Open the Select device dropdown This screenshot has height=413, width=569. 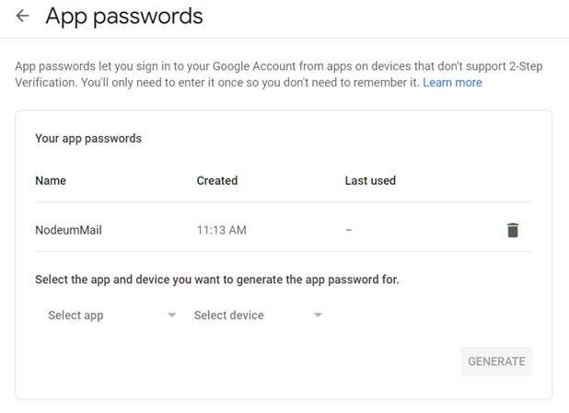tap(258, 315)
